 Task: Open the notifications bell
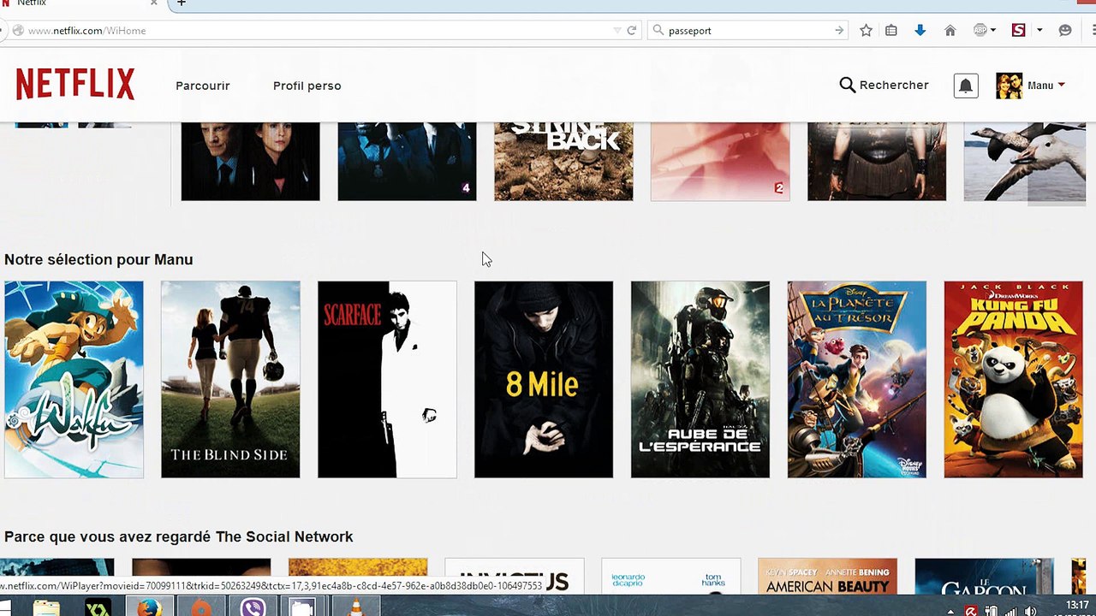click(966, 86)
